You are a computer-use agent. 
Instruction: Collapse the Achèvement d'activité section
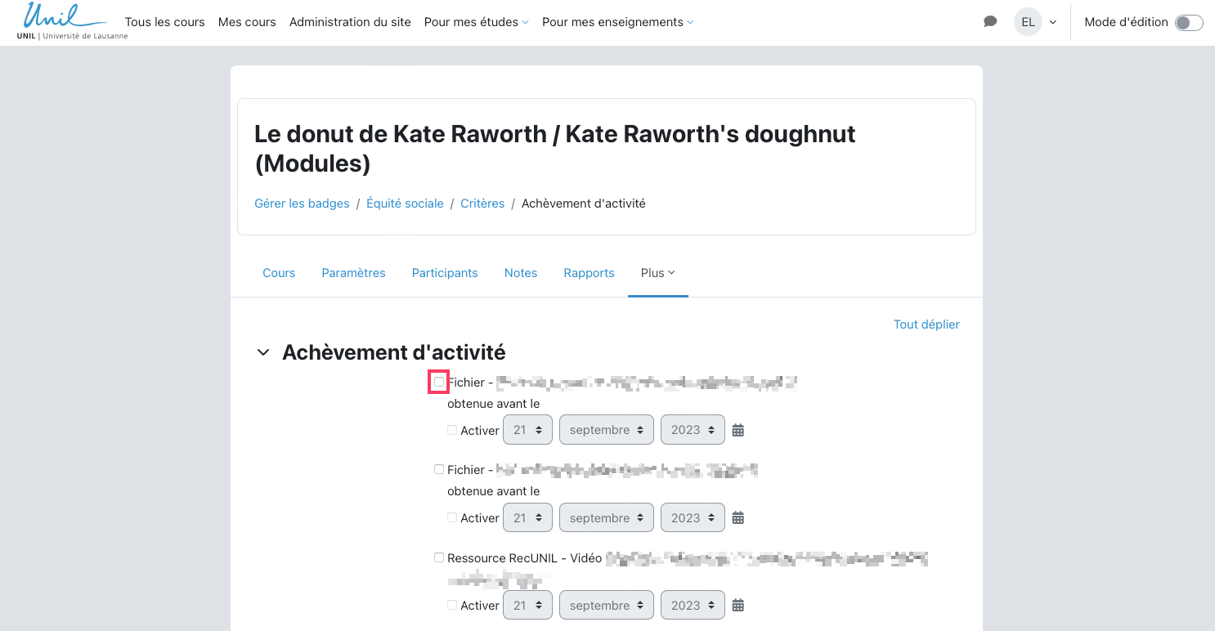[x=263, y=352]
